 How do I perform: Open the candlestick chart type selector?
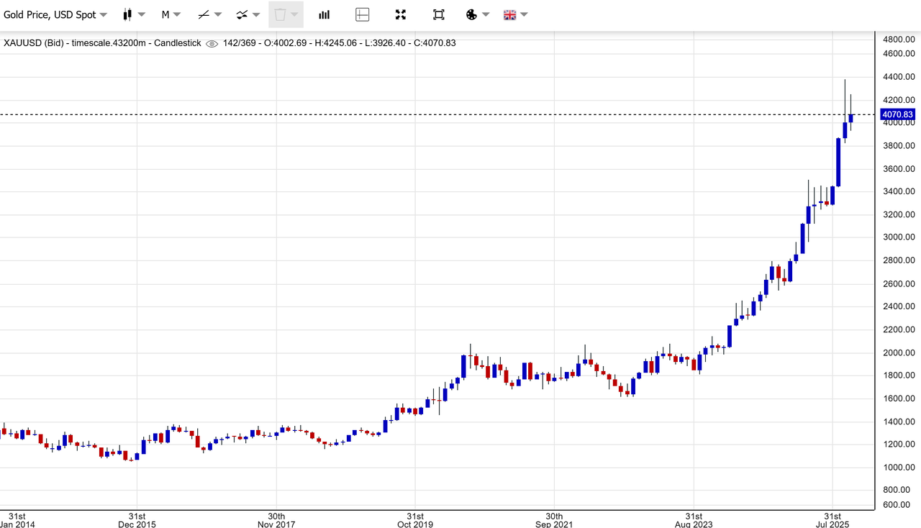click(x=133, y=14)
